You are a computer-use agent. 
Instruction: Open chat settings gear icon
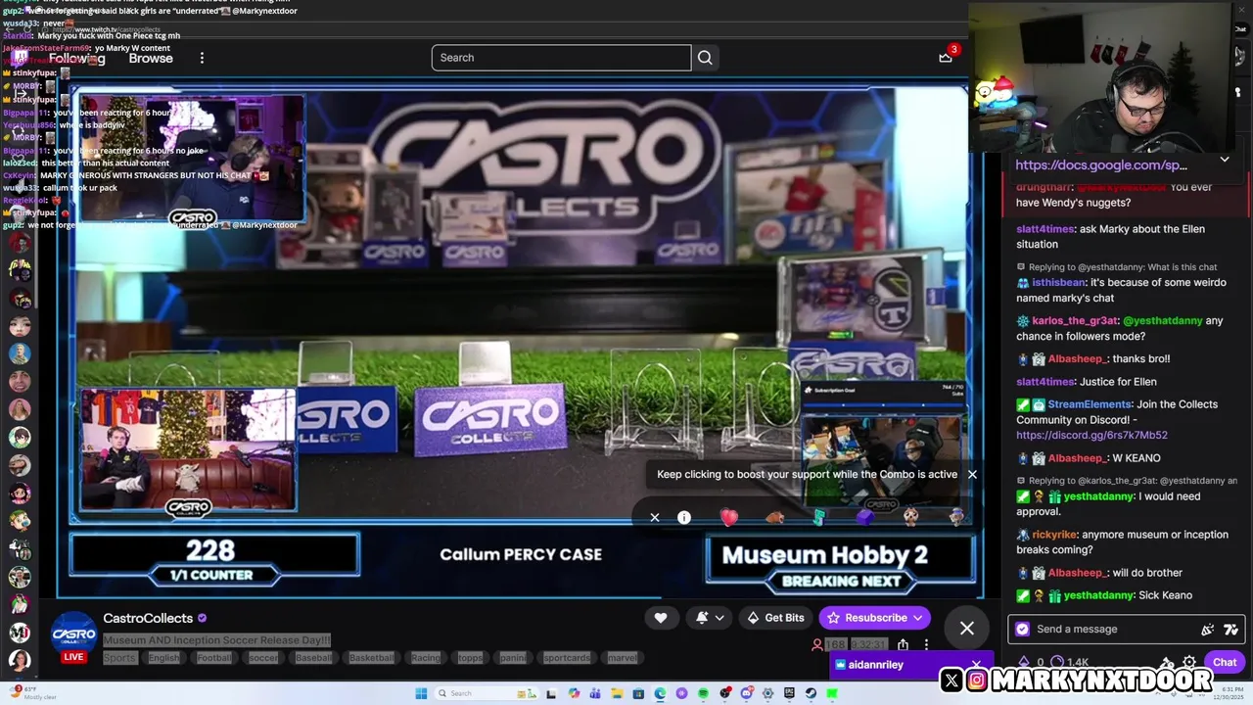click(x=1189, y=663)
